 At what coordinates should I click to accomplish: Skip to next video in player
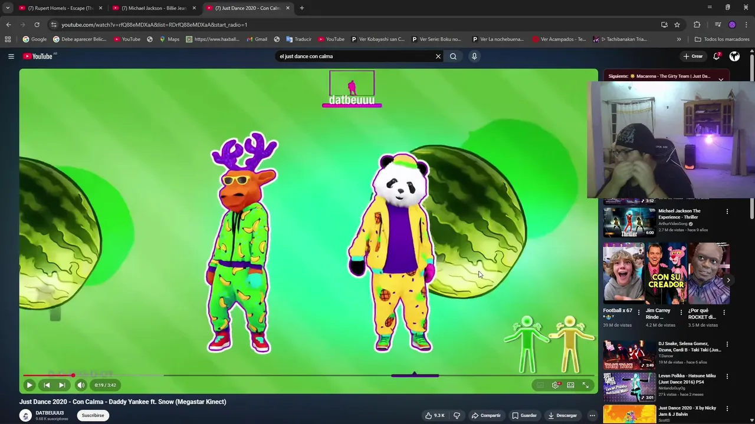[62, 385]
